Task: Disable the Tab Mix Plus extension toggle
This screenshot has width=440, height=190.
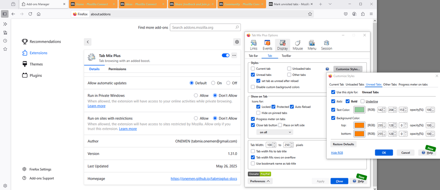Action: coord(226,55)
